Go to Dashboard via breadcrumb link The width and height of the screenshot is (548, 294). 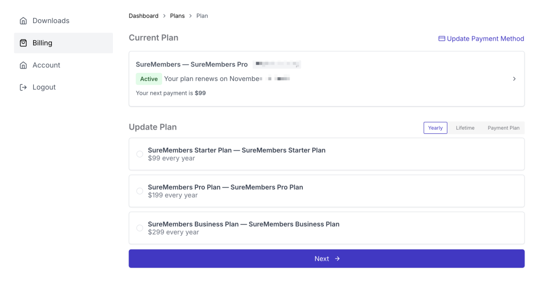pyautogui.click(x=143, y=16)
